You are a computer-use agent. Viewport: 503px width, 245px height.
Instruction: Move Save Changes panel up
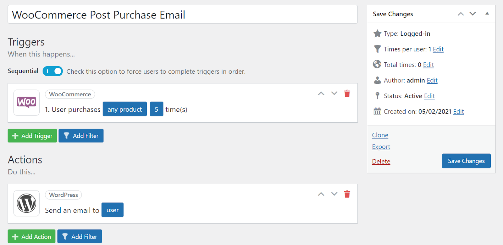tap(461, 14)
